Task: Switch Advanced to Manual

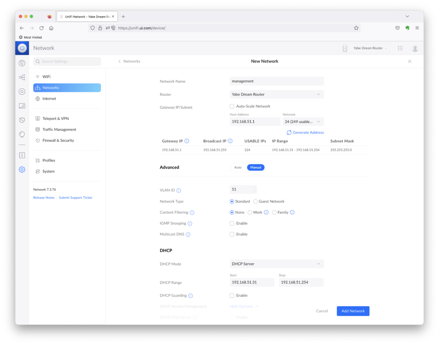Action: [x=256, y=168]
